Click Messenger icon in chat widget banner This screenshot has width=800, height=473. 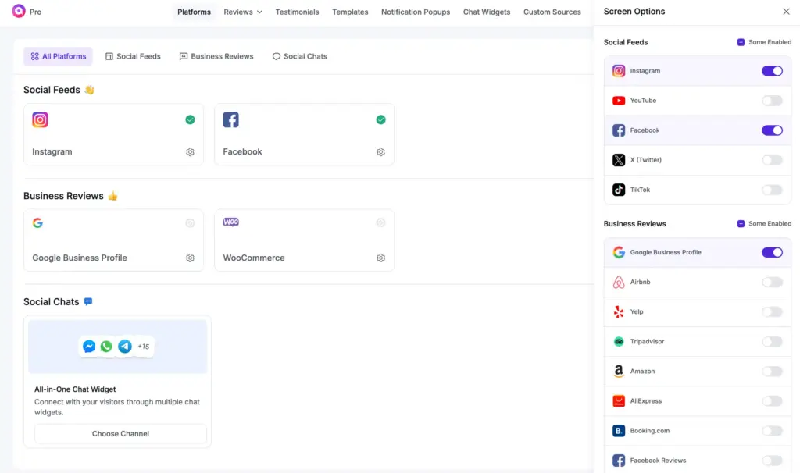tap(89, 347)
